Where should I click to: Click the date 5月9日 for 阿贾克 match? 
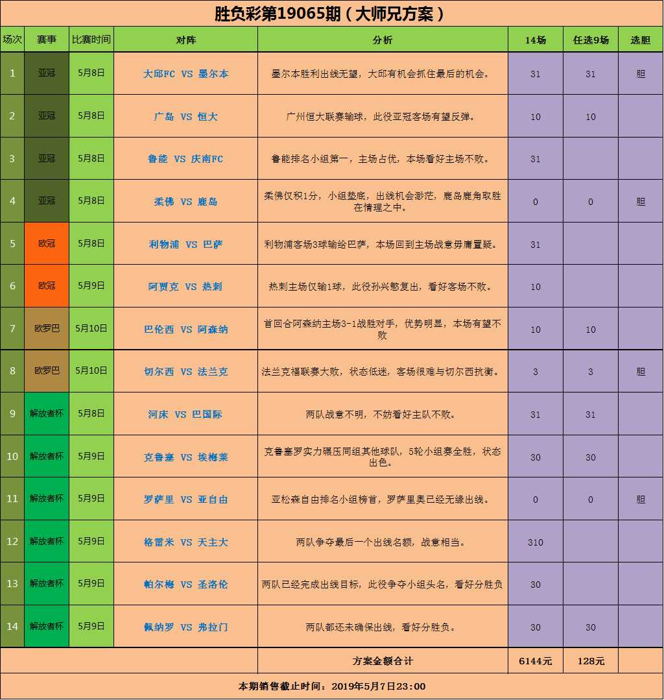[91, 285]
